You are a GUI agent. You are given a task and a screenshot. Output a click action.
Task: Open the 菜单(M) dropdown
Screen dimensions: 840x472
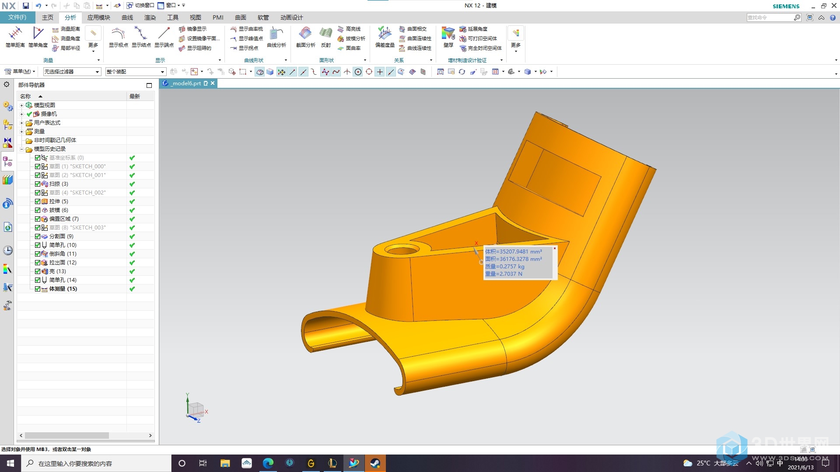pyautogui.click(x=20, y=71)
